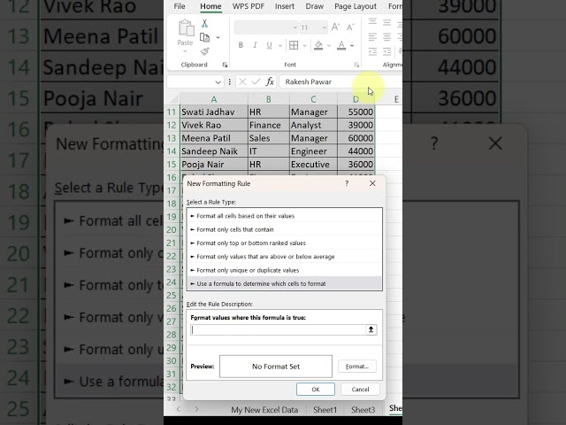Click the formula bar Cancel X icon
The image size is (566, 425).
[x=242, y=81]
